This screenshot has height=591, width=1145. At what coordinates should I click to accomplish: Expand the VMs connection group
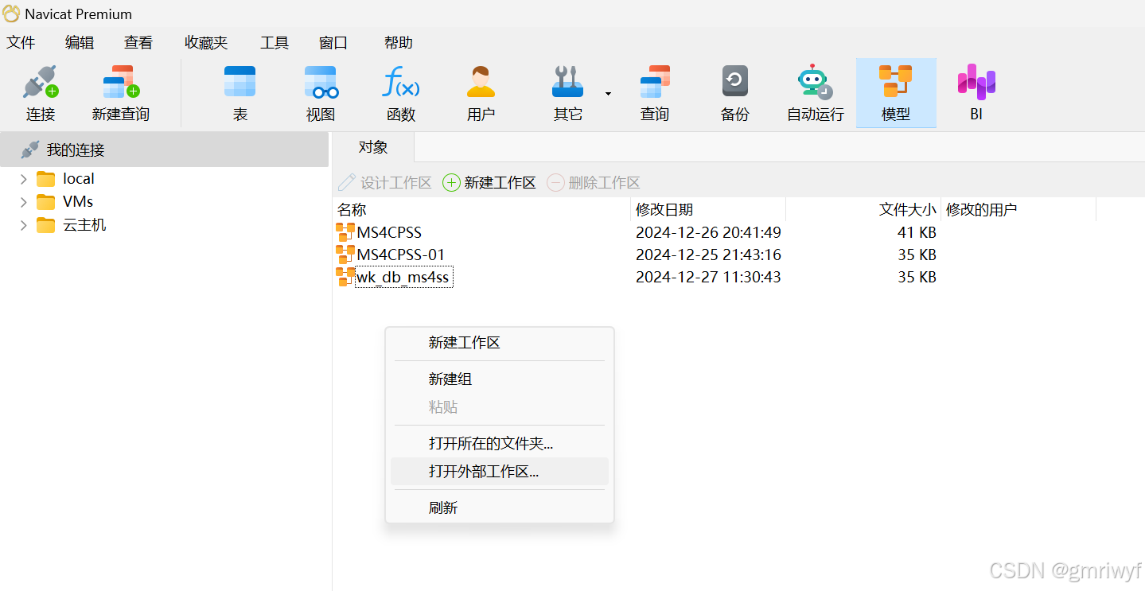(x=24, y=202)
